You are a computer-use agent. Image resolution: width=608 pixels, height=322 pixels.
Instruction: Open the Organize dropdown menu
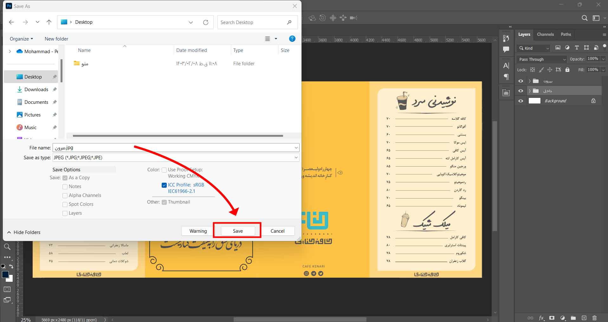(x=21, y=39)
